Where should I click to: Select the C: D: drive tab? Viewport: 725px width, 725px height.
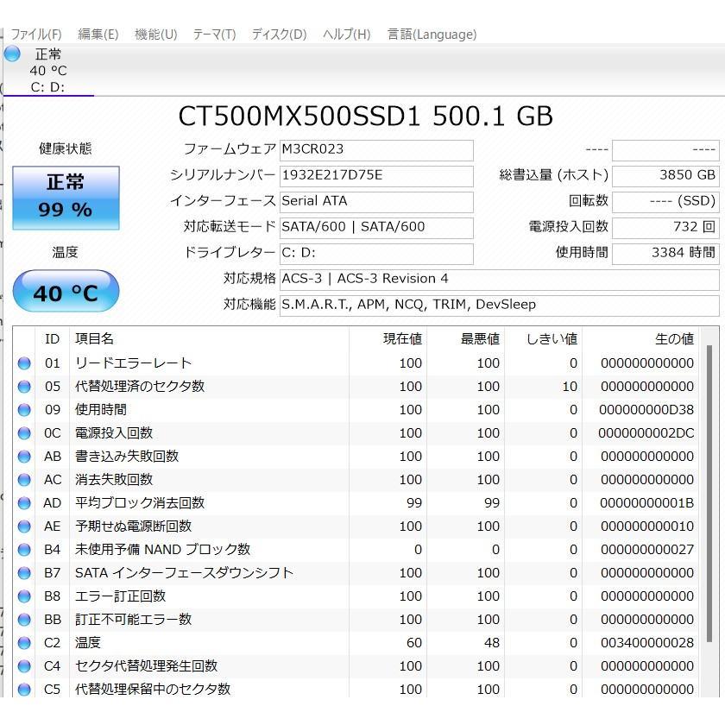[46, 86]
